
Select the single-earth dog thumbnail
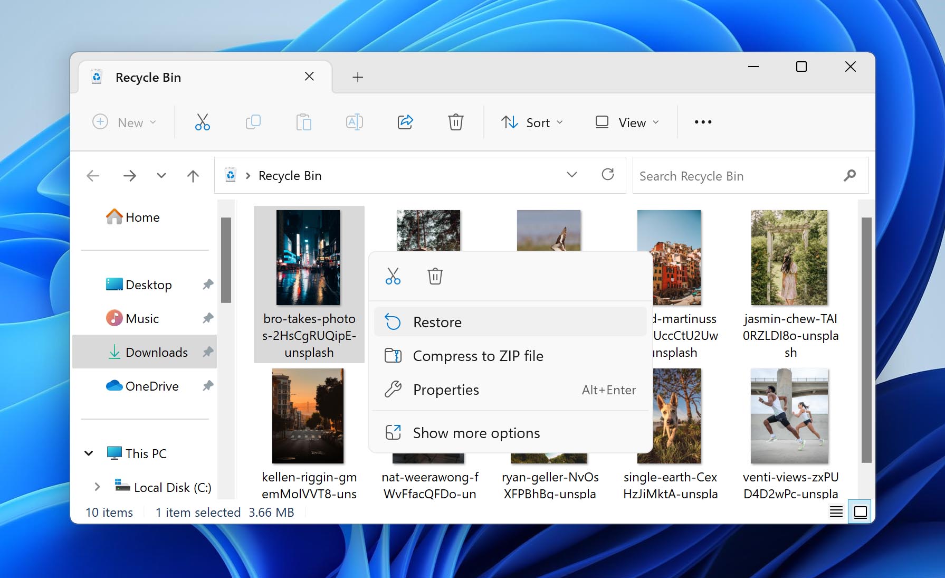pyautogui.click(x=677, y=416)
